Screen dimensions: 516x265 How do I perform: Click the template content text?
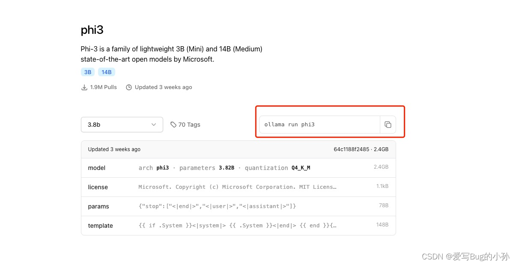point(238,226)
